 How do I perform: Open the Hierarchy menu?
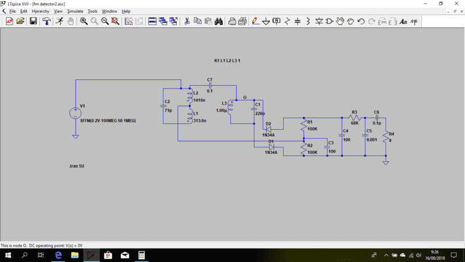[41, 11]
